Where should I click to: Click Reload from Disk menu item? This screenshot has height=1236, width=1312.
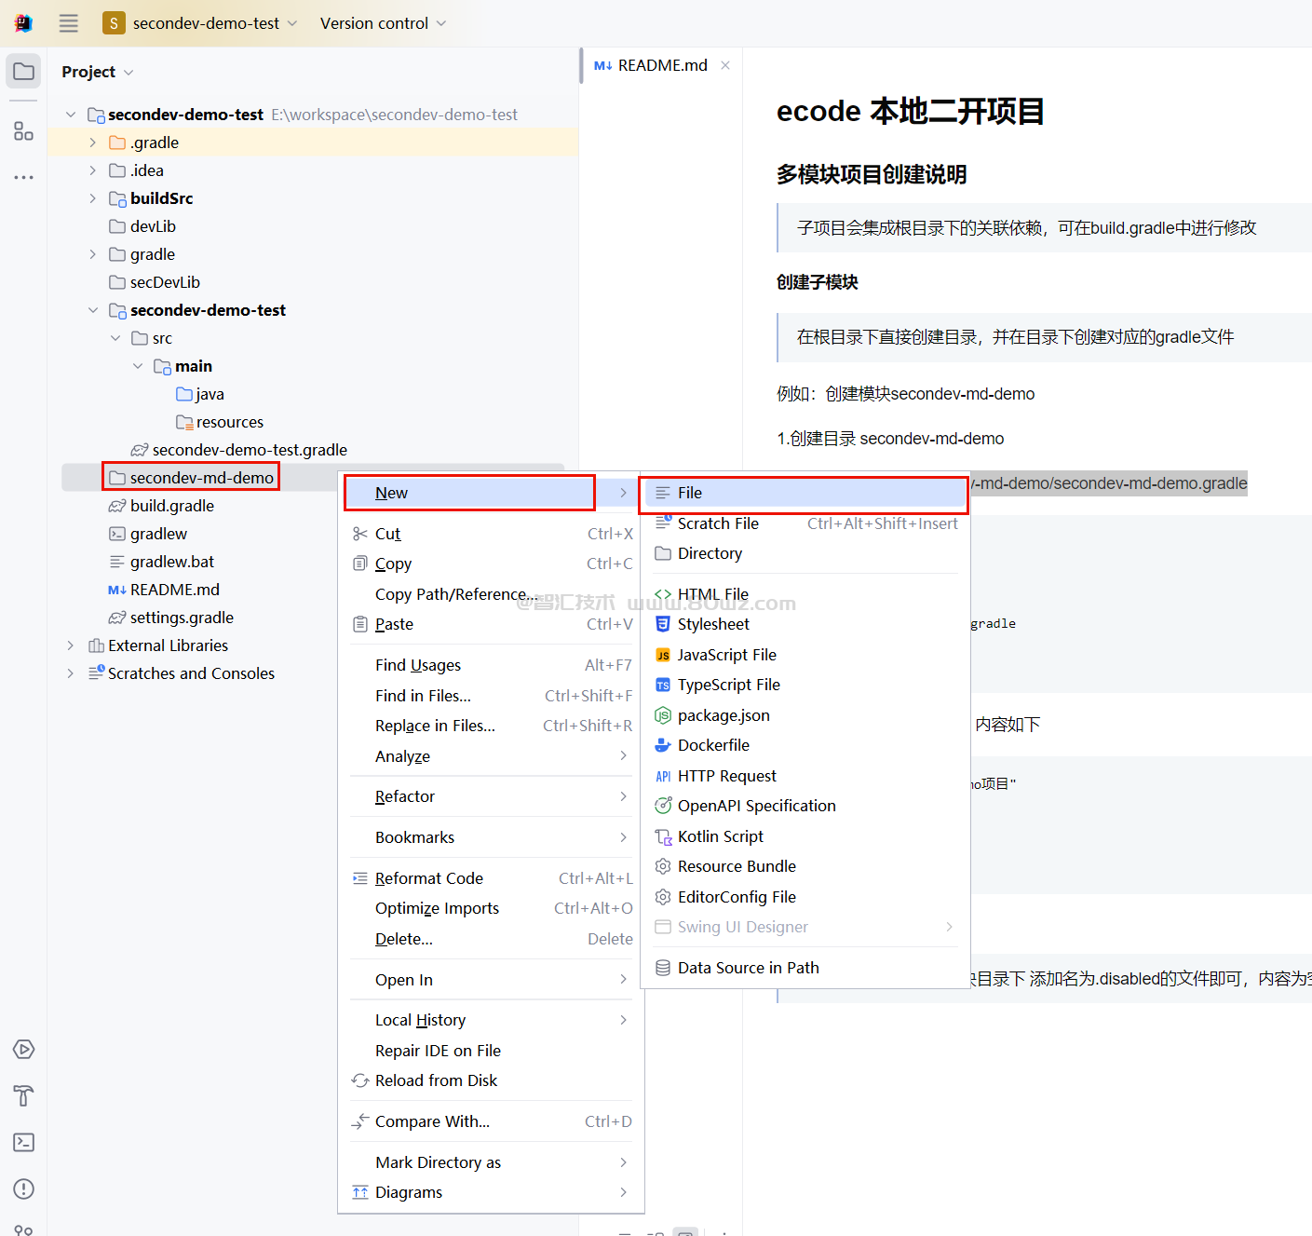[x=436, y=1080]
